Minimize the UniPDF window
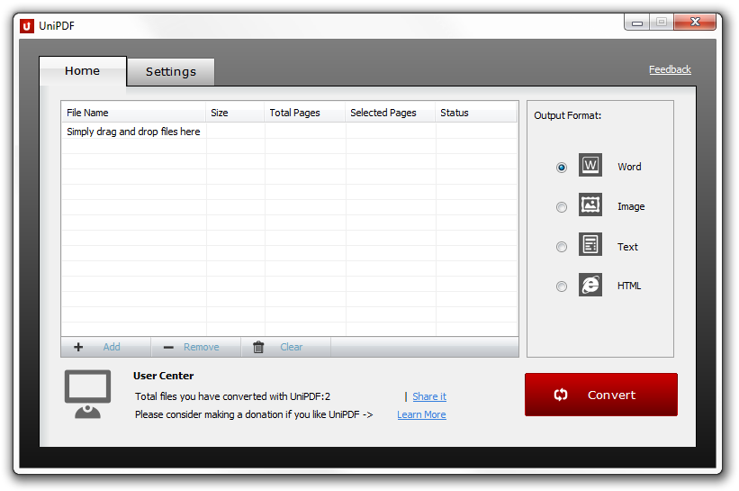The height and width of the screenshot is (491, 739). [x=637, y=23]
